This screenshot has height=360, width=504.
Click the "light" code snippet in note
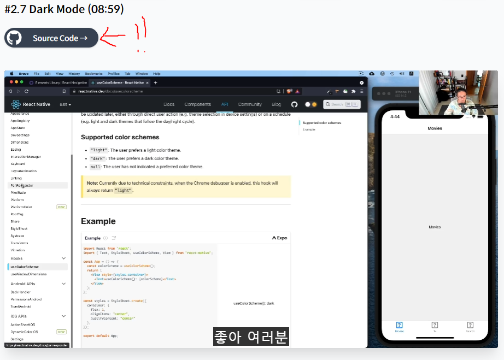click(124, 191)
